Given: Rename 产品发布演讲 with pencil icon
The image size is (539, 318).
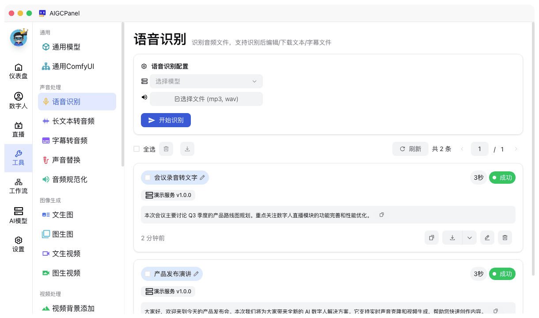Looking at the screenshot, I should tap(196, 274).
